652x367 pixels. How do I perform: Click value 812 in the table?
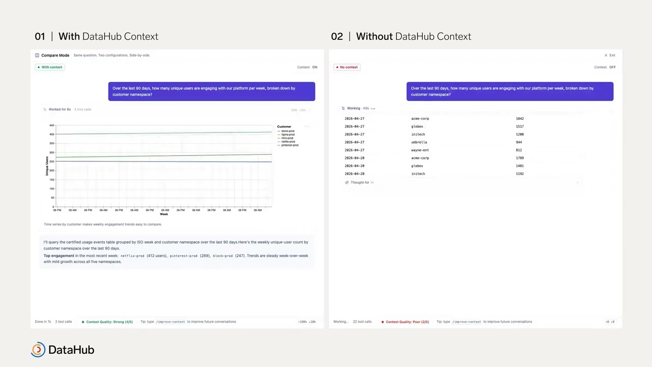click(x=519, y=150)
